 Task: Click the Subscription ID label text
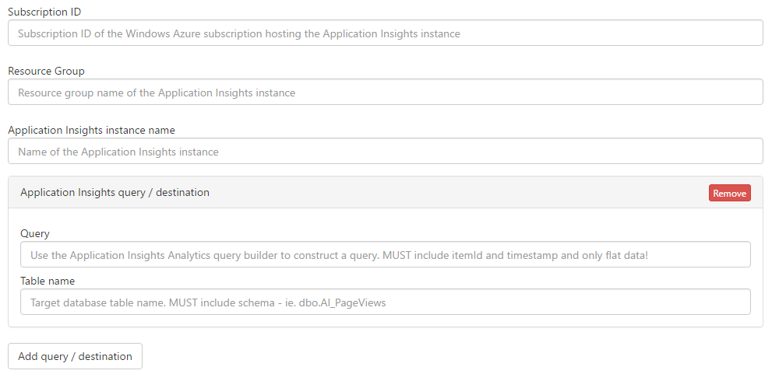coord(44,12)
